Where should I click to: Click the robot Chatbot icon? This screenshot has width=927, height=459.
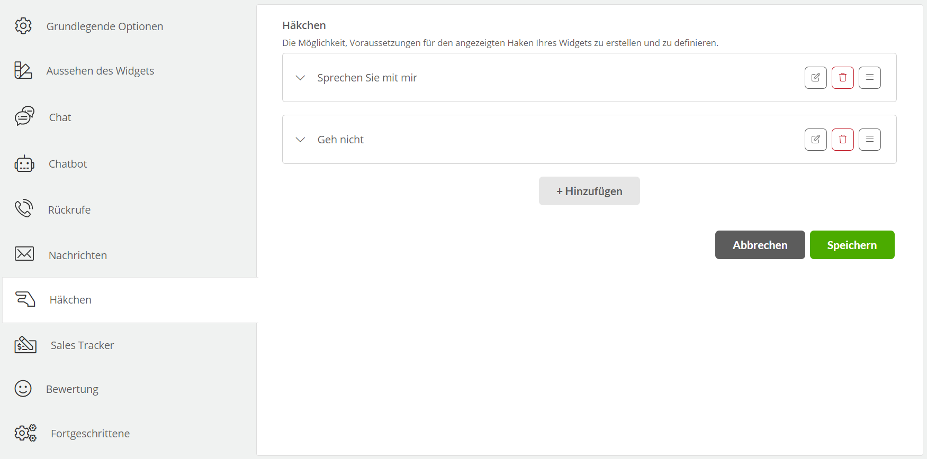(24, 164)
